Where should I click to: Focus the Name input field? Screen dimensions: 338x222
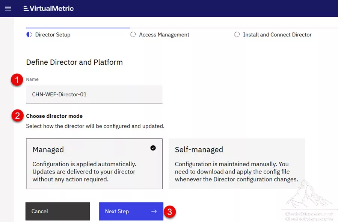point(94,94)
